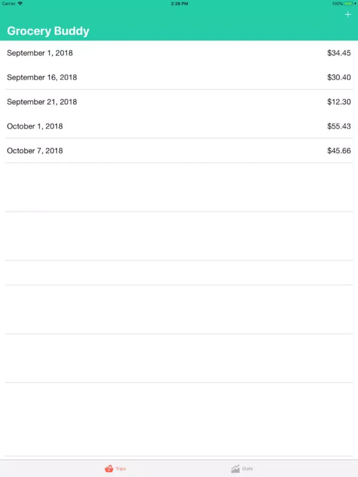Open the October 7, 2018 trip
The width and height of the screenshot is (358, 477).
coord(179,151)
